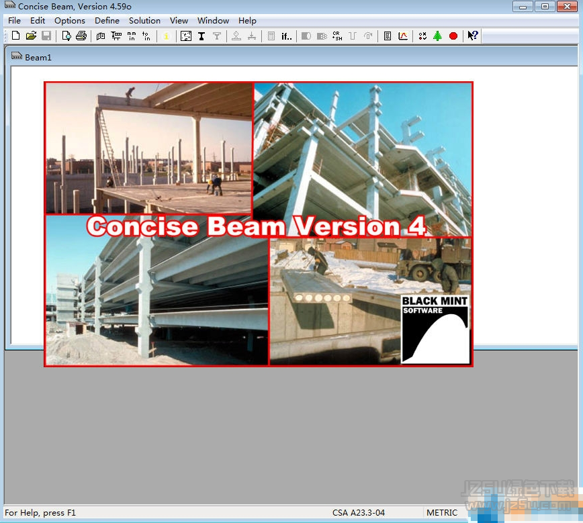583x523 pixels.
Task: Click the check and cross marks icon
Action: pos(422,36)
